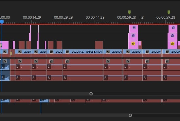The image size is (180, 121).
Task: Click the 00;00;14;29 timecode on the ruler
Action: point(32,17)
